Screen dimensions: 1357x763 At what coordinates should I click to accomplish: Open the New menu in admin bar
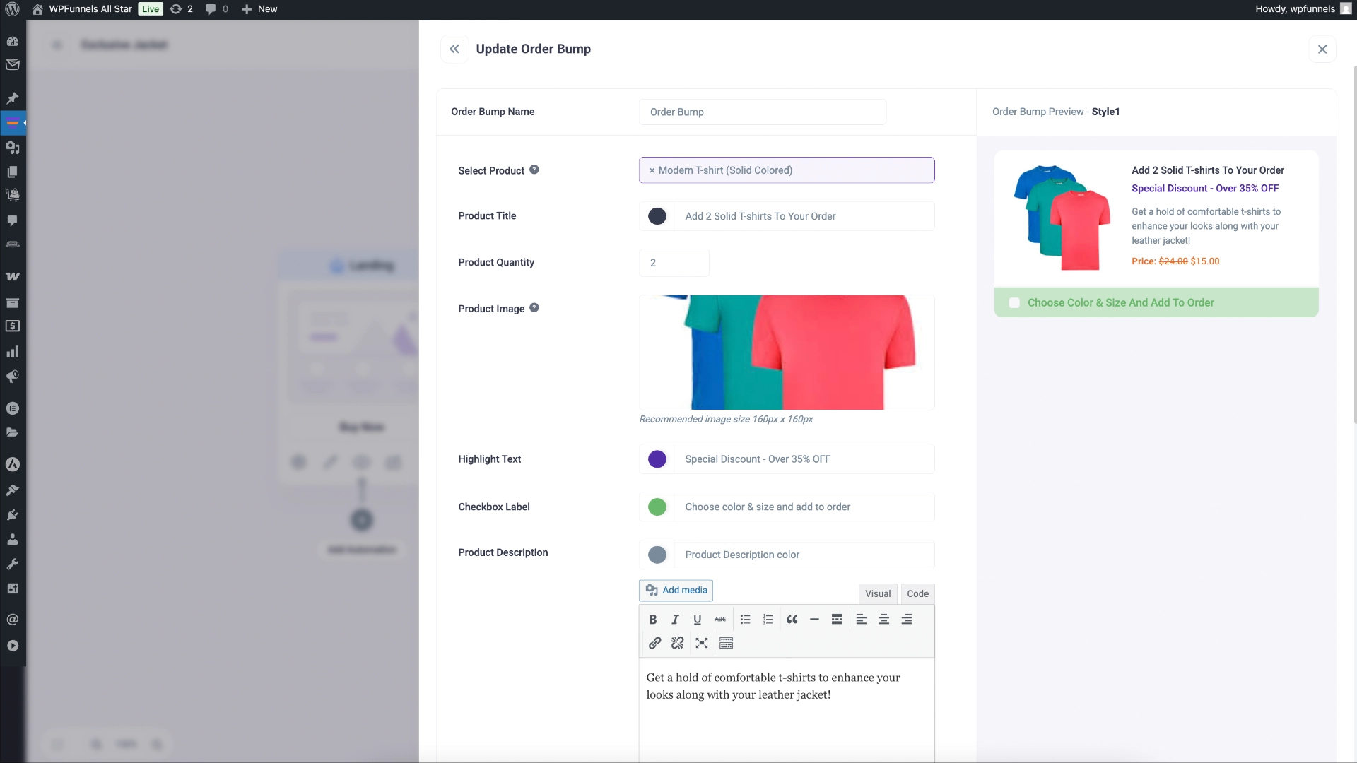[x=259, y=9]
